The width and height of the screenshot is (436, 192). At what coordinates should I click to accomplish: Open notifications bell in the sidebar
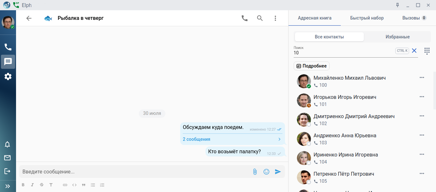pyautogui.click(x=7, y=144)
